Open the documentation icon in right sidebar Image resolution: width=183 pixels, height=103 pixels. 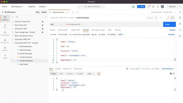click(x=180, y=18)
